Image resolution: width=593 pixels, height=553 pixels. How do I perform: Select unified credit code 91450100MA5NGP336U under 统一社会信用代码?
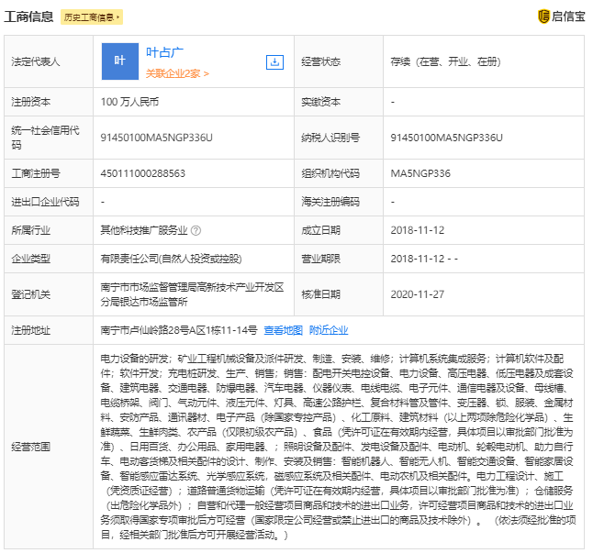coord(156,138)
